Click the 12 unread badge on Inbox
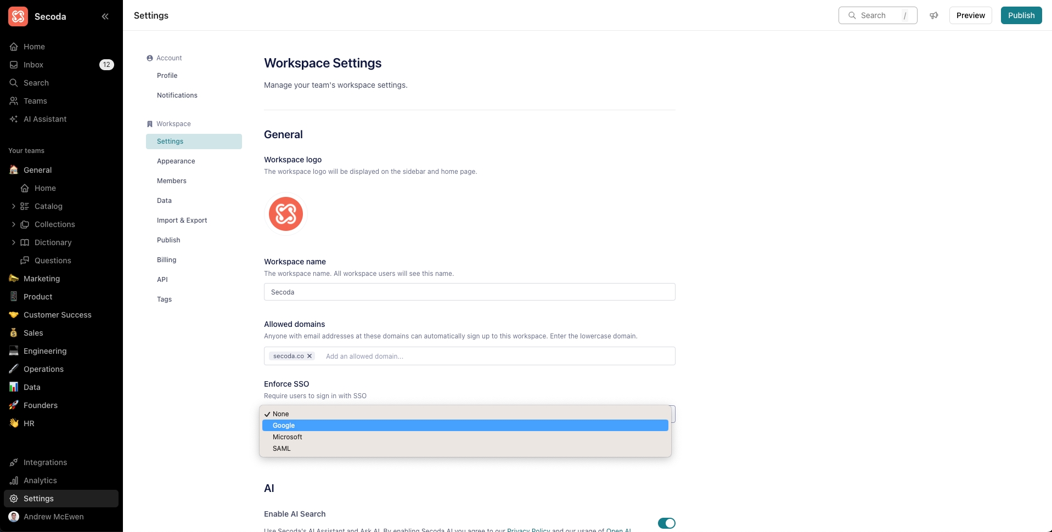Screen dimensions: 1052x532 106,65
